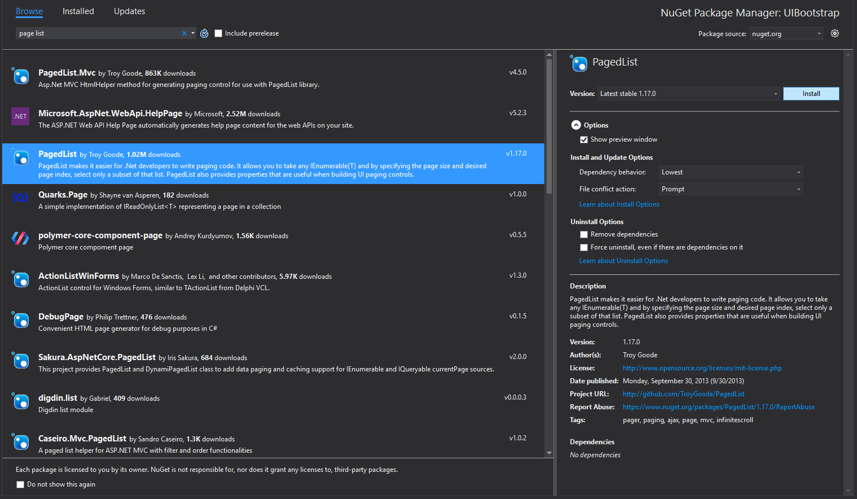
Task: Open Learn about Uninstall Options link
Action: click(623, 261)
